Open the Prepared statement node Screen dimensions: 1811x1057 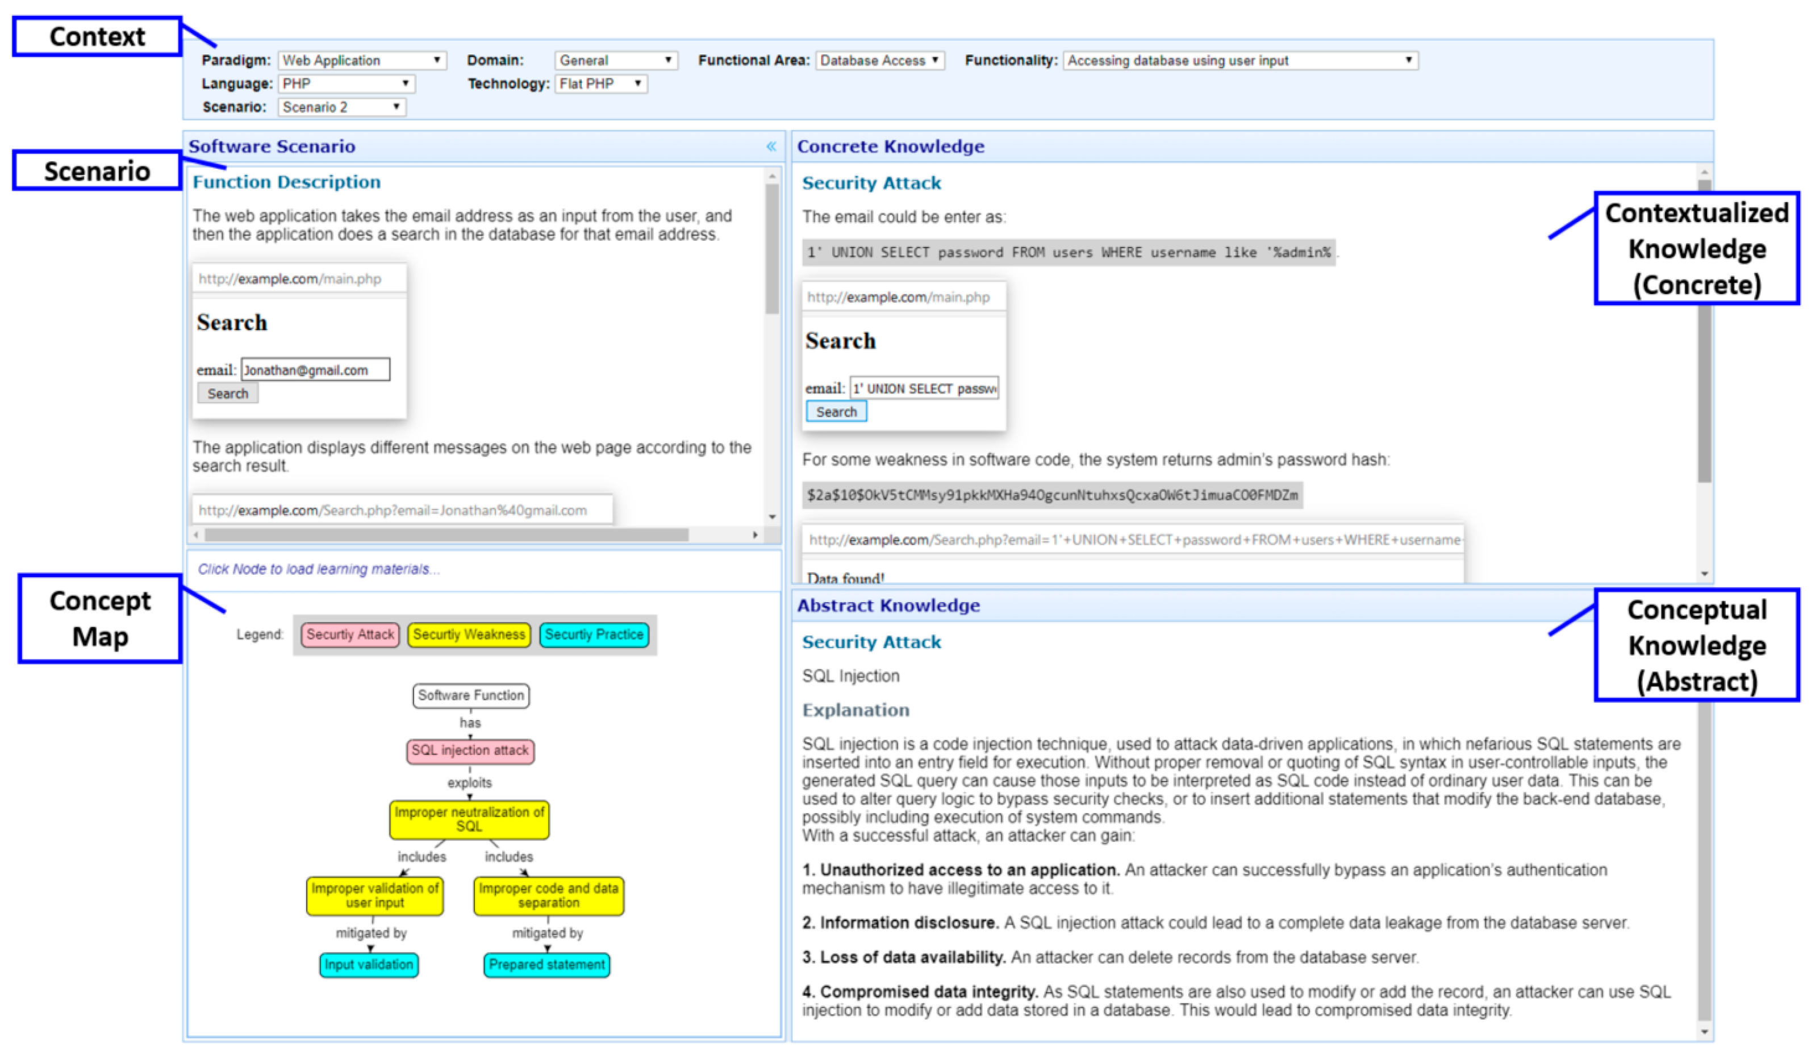pyautogui.click(x=546, y=965)
